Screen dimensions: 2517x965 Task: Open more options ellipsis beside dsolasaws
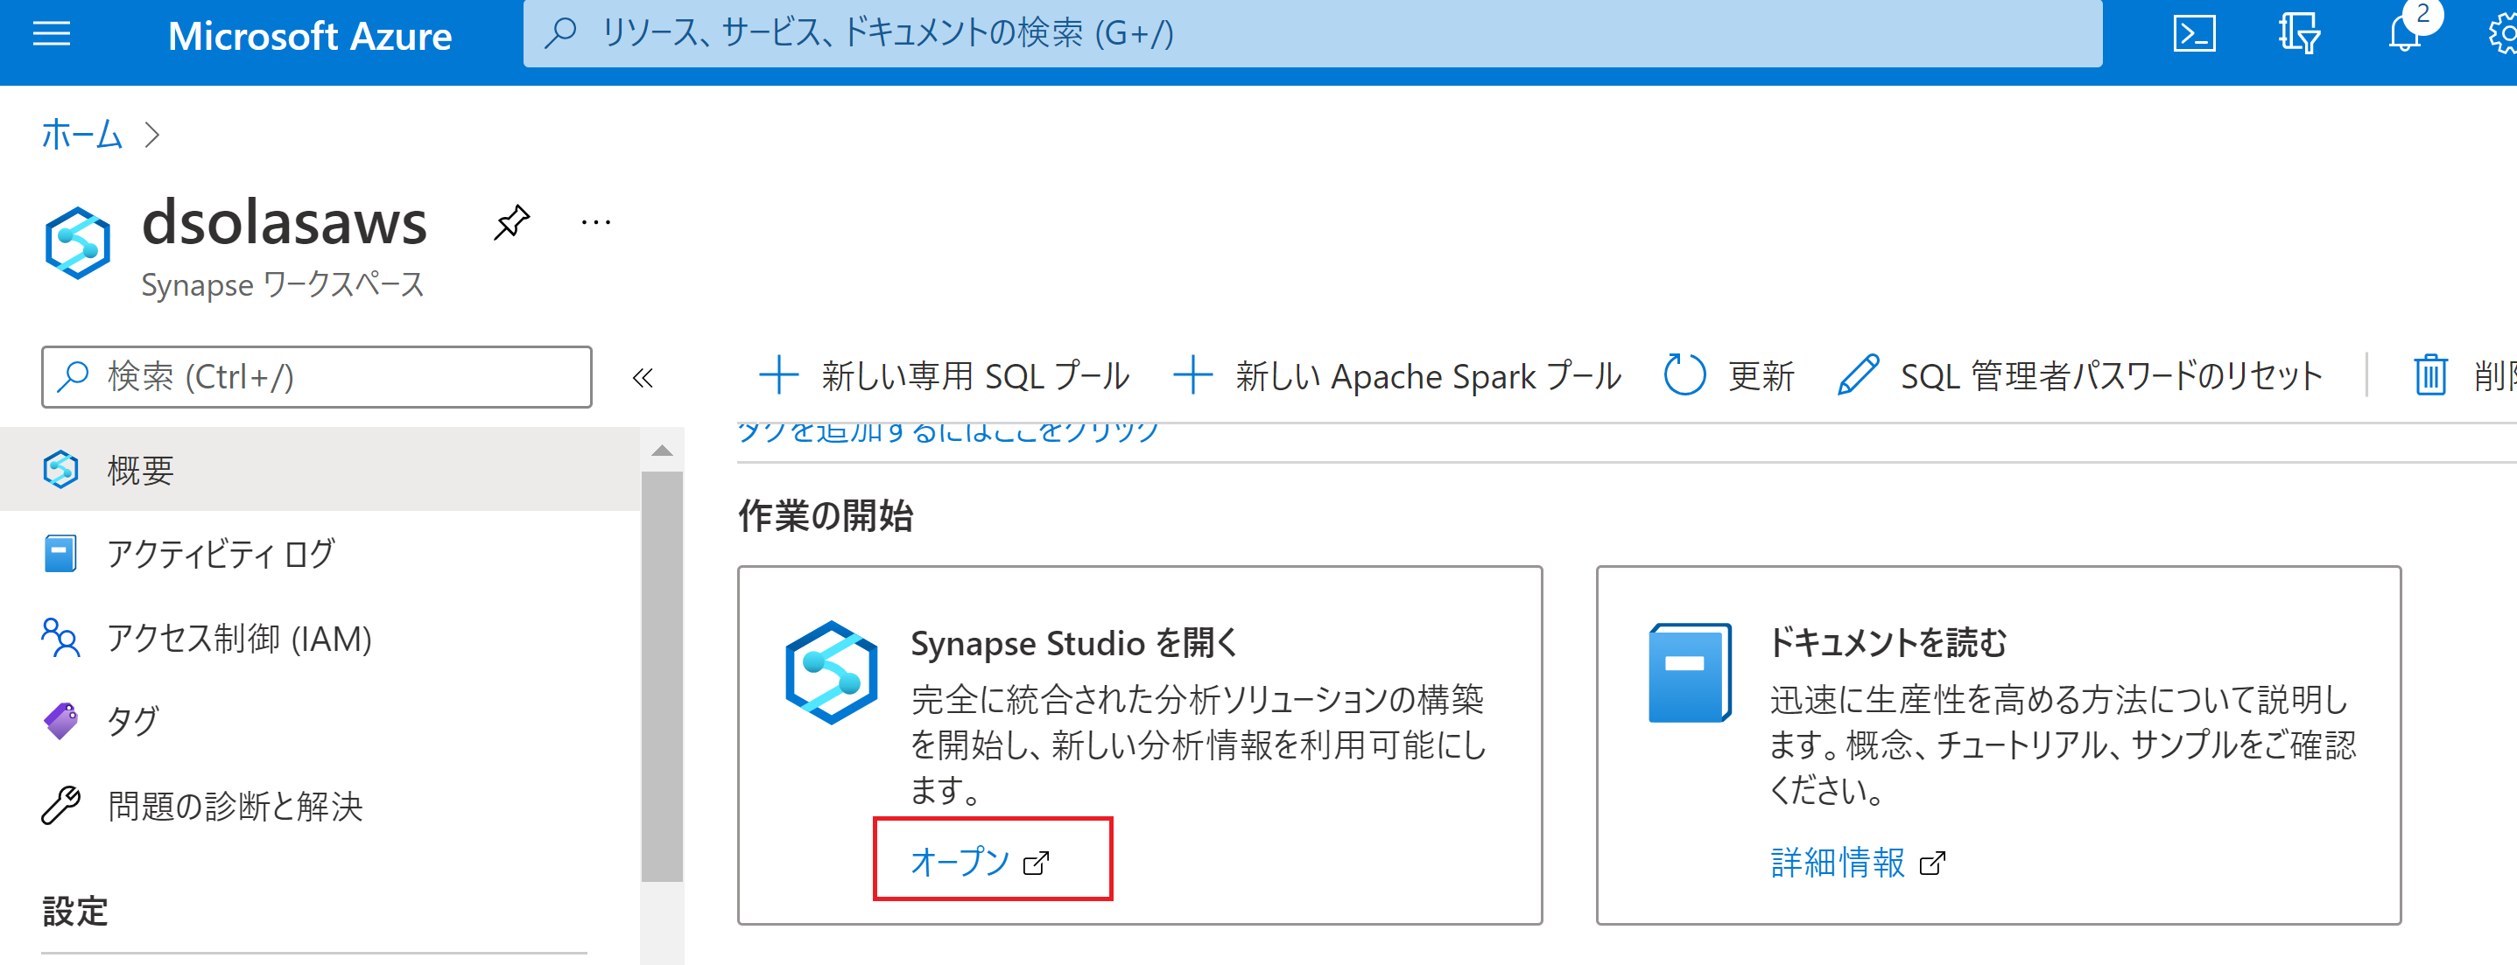(x=595, y=223)
